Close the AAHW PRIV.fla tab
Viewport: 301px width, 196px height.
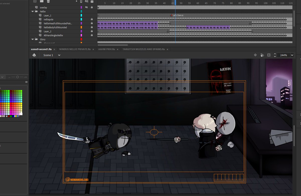point(117,49)
